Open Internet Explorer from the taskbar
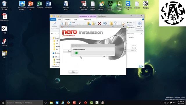 pos(63,103)
